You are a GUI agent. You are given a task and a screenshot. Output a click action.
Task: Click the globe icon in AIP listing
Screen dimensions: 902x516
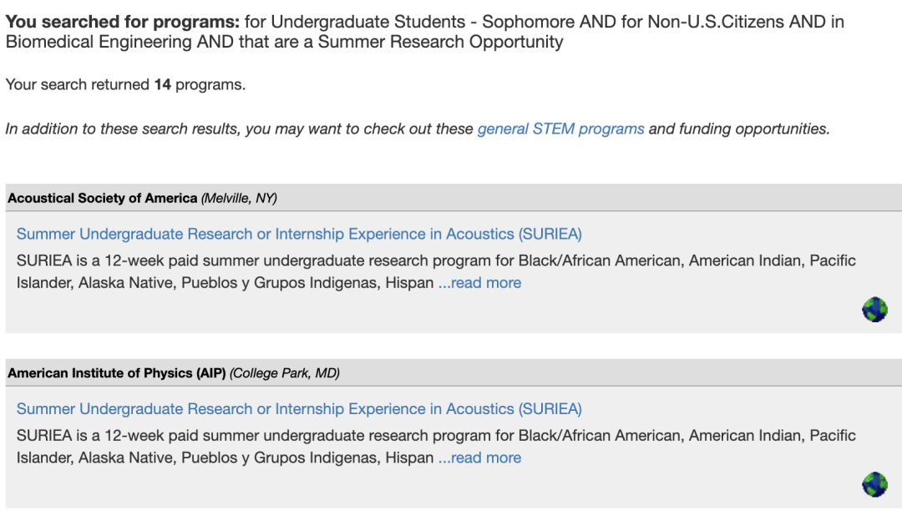[x=874, y=484]
